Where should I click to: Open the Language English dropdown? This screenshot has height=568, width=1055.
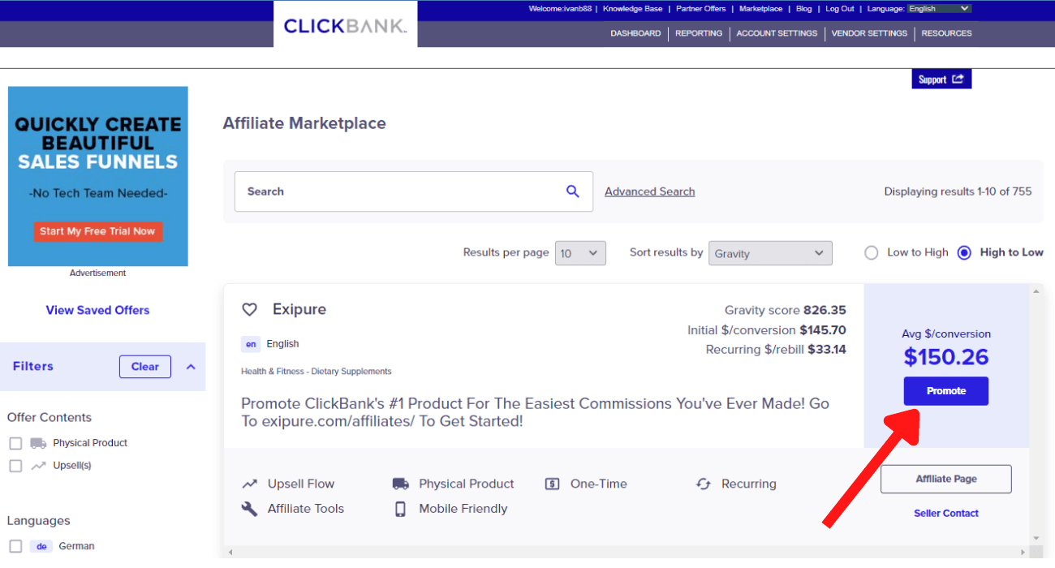click(x=939, y=9)
